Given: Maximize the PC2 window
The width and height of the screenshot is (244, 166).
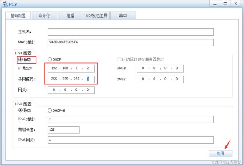Looking at the screenshot, I should [x=225, y=4].
